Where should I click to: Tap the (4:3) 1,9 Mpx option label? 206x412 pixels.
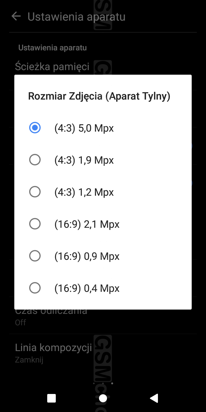point(84,160)
